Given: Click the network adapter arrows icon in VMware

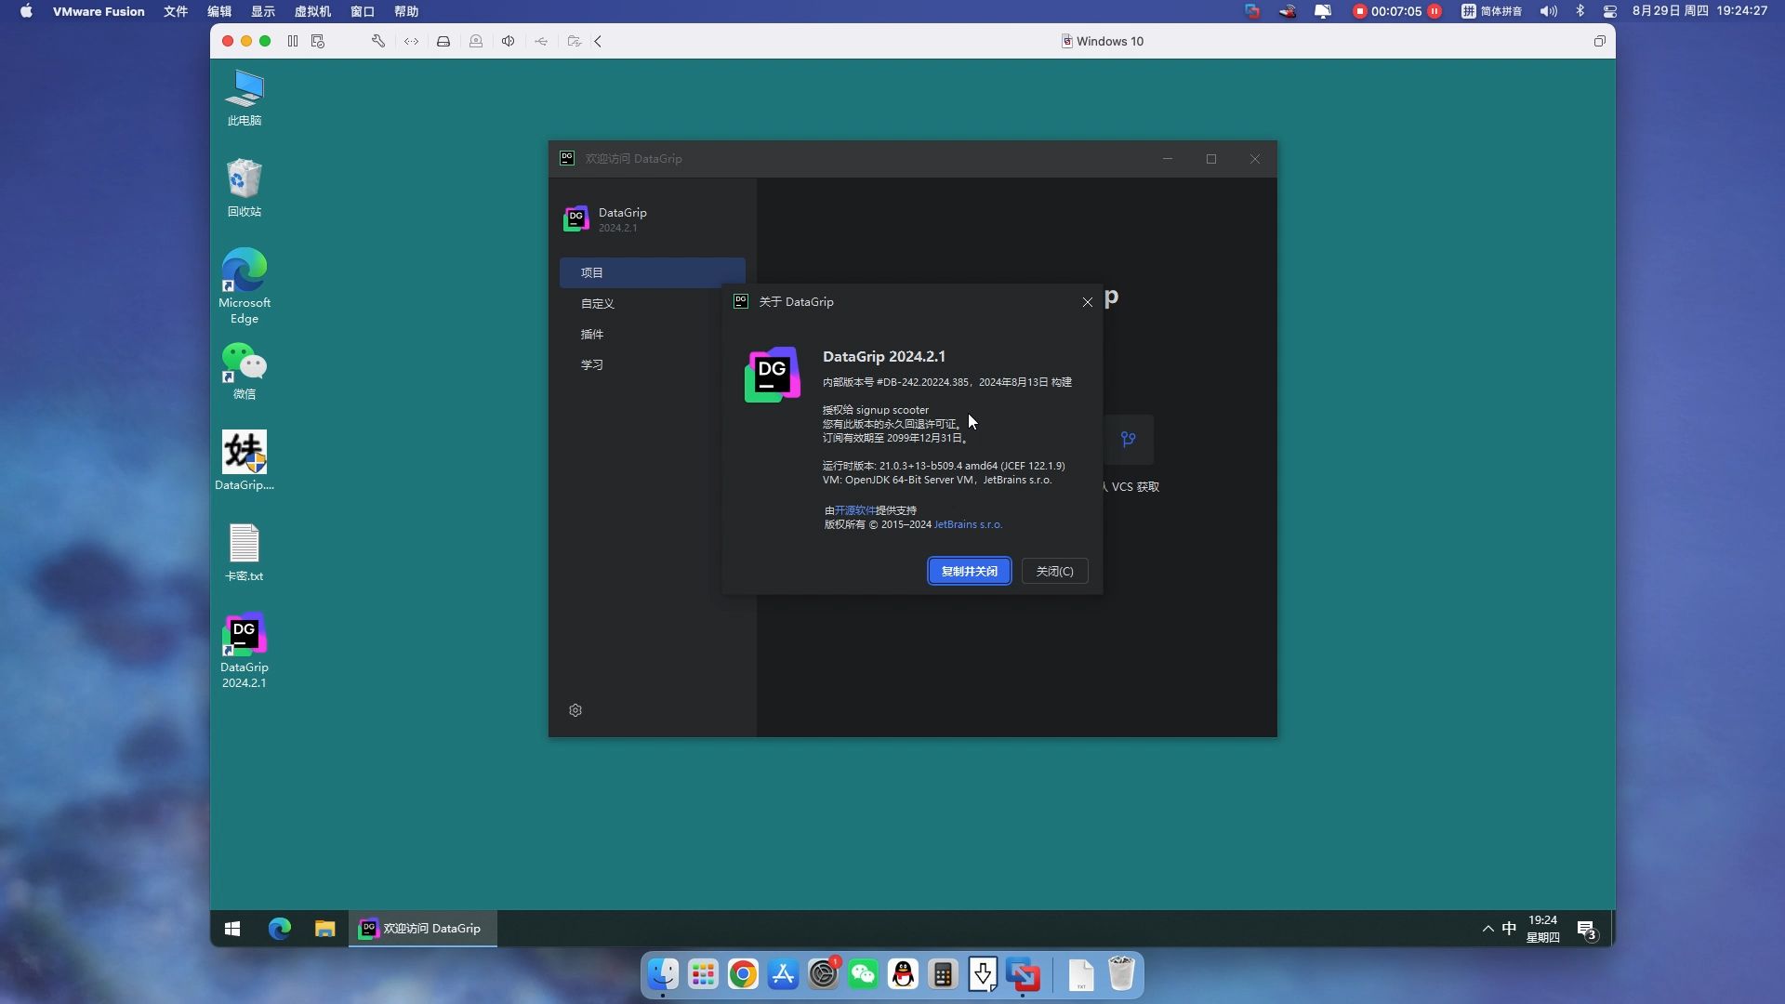Looking at the screenshot, I should point(411,41).
